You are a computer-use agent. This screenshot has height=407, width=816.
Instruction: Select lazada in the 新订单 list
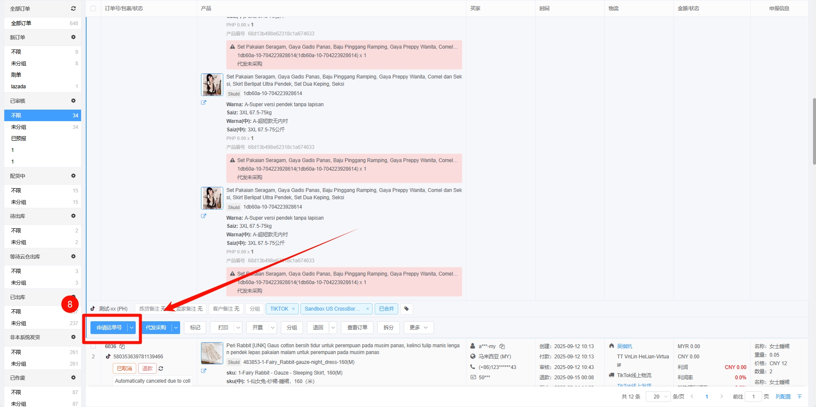18,87
